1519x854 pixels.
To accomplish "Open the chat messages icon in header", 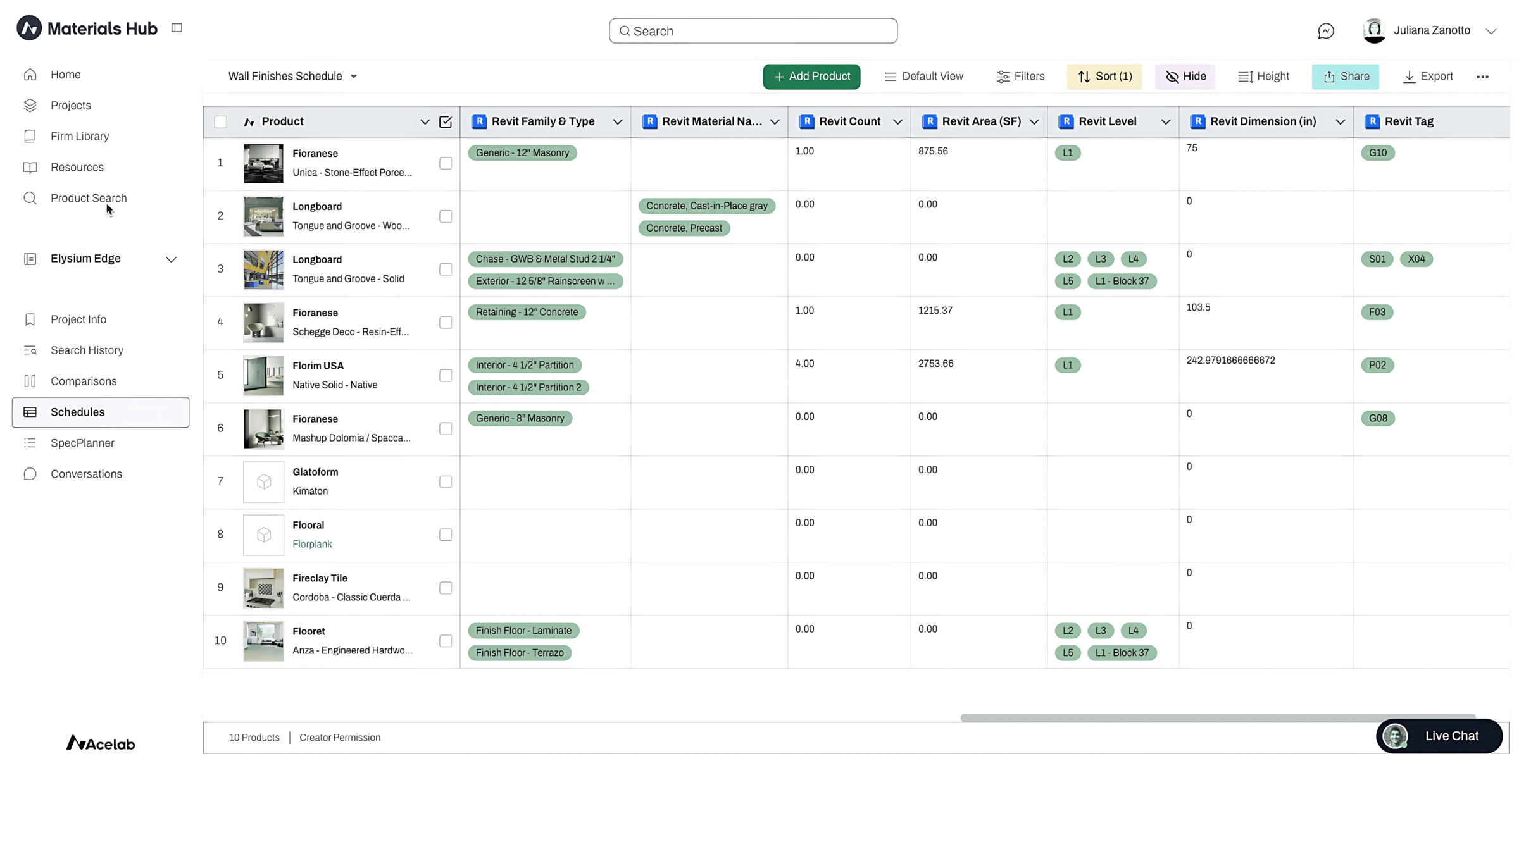I will pyautogui.click(x=1325, y=31).
